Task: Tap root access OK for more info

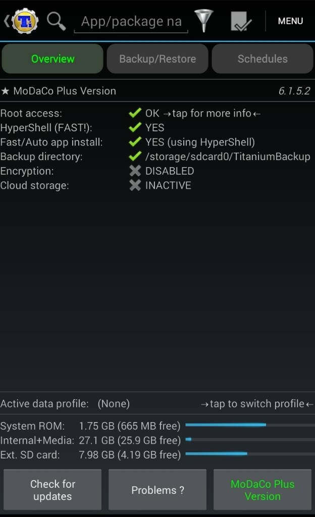Action: tap(202, 114)
